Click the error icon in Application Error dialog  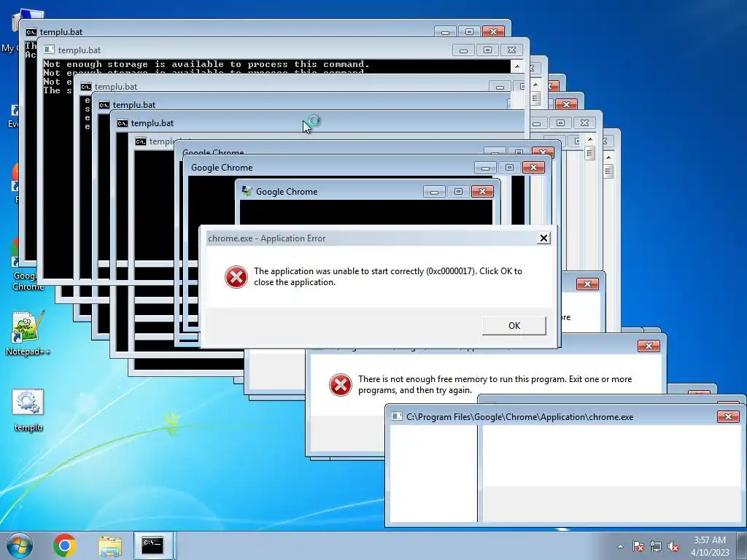tap(236, 276)
